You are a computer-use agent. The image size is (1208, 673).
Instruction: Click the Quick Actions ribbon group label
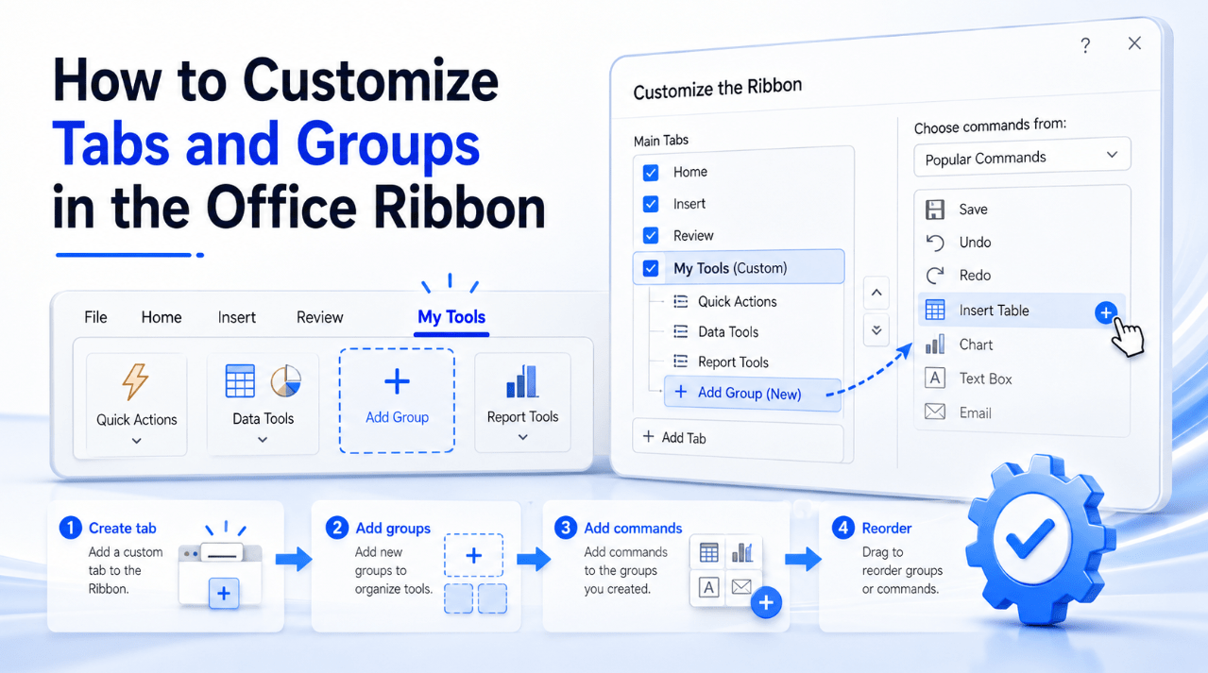[x=136, y=419]
